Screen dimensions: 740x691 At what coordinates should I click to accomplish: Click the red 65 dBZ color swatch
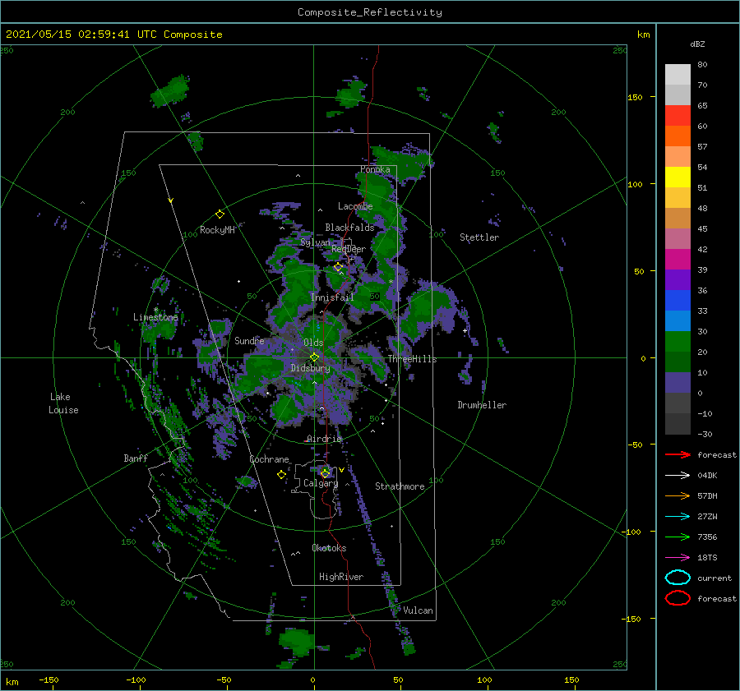pyautogui.click(x=678, y=116)
